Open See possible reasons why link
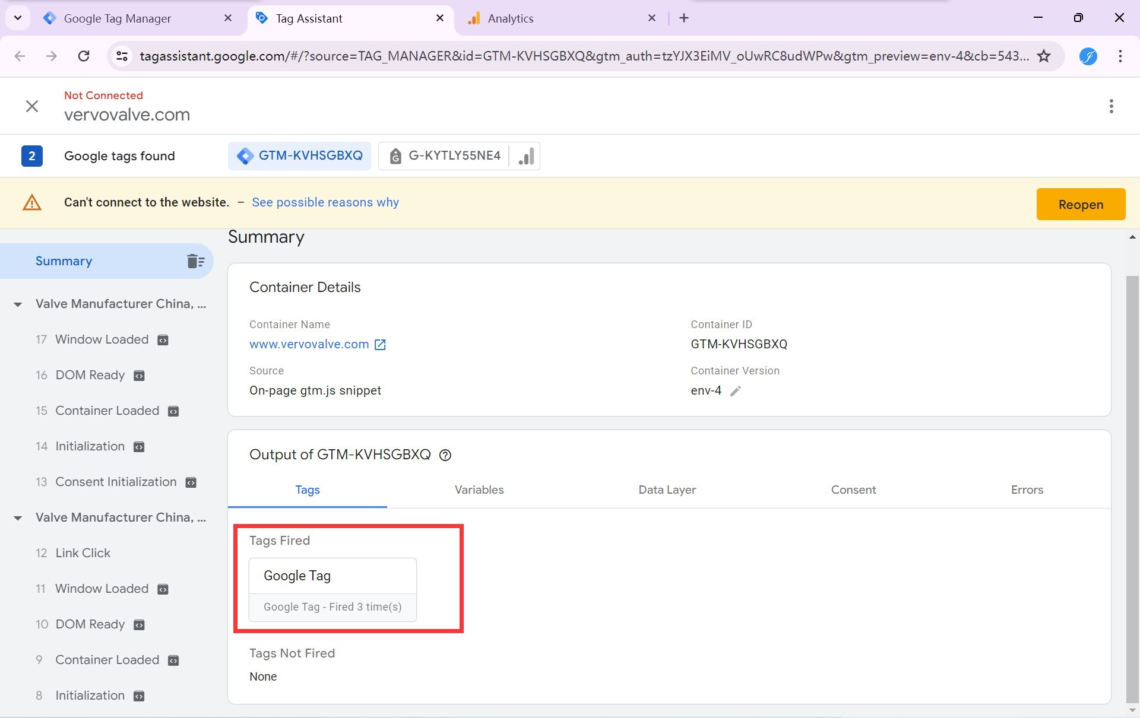 (325, 202)
